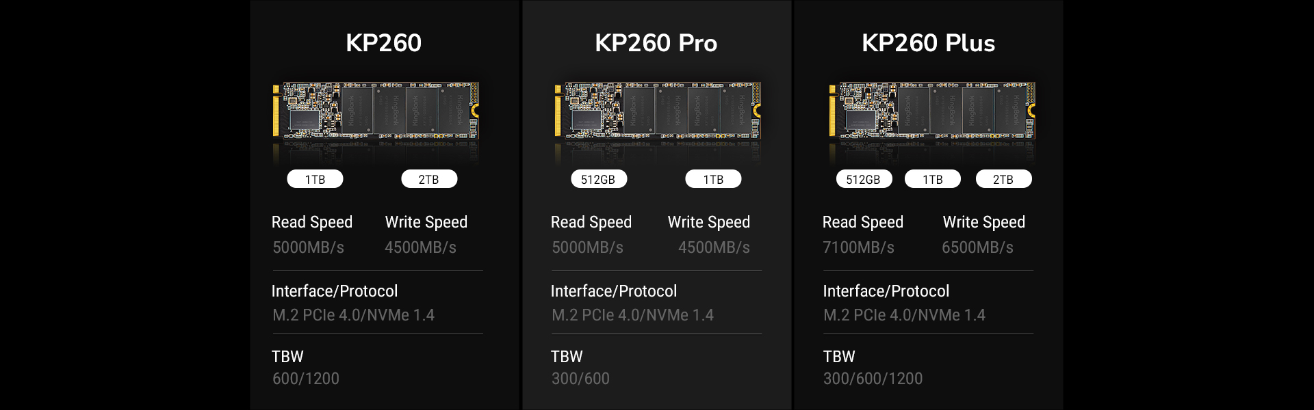The height and width of the screenshot is (410, 1314).
Task: Pick the 1TB option for KP260 Plus
Action: pyautogui.click(x=933, y=179)
